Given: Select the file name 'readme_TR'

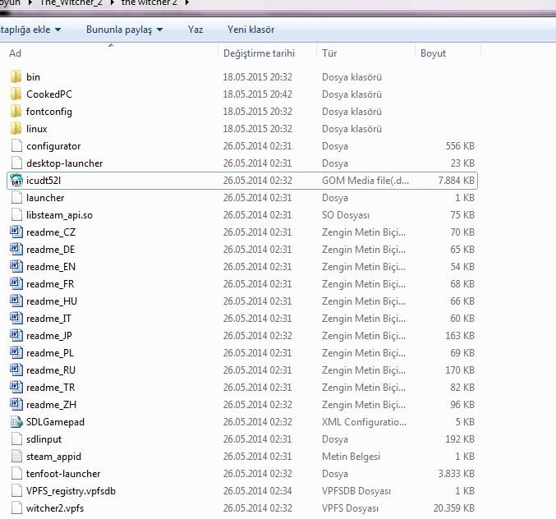Looking at the screenshot, I should 50,388.
